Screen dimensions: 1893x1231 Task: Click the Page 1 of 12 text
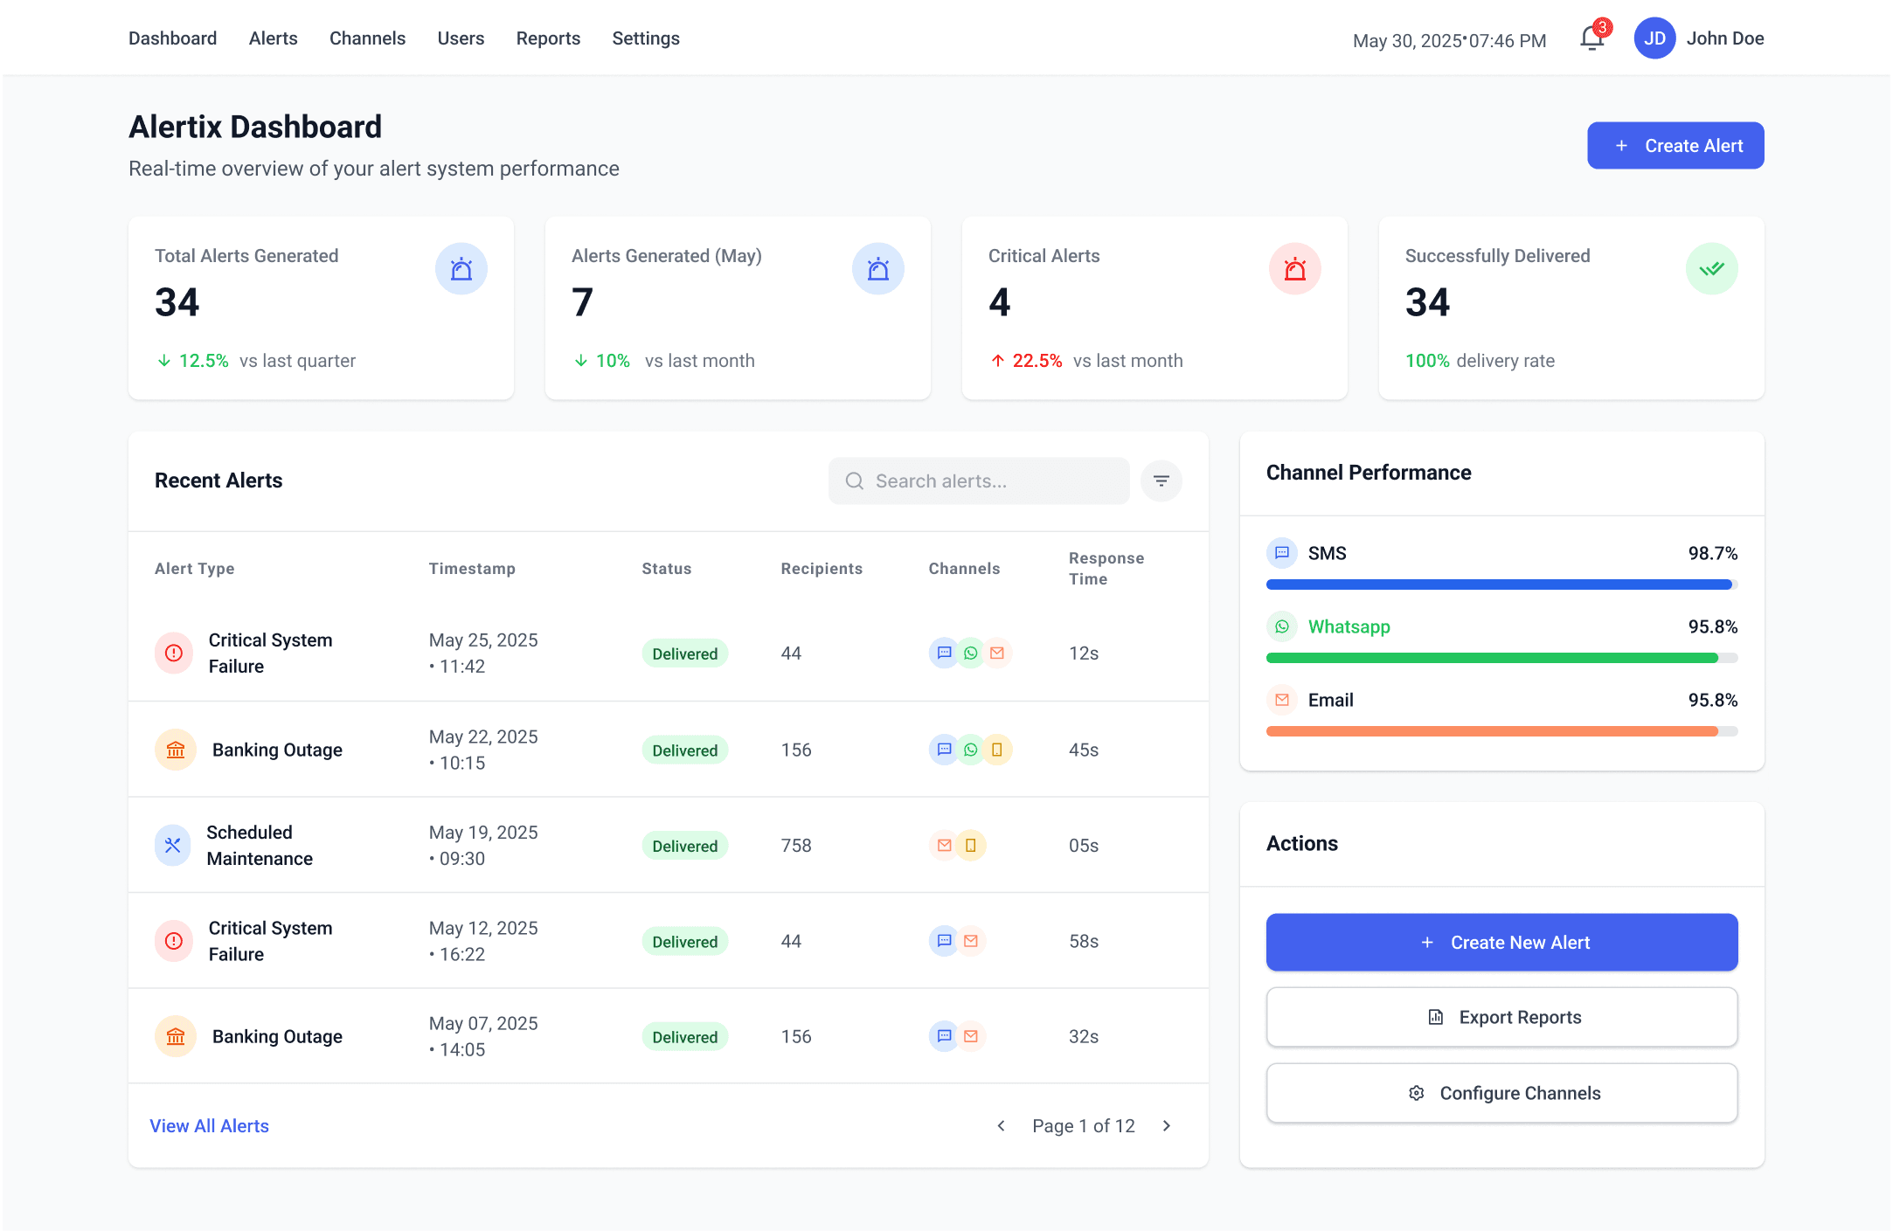(1084, 1126)
